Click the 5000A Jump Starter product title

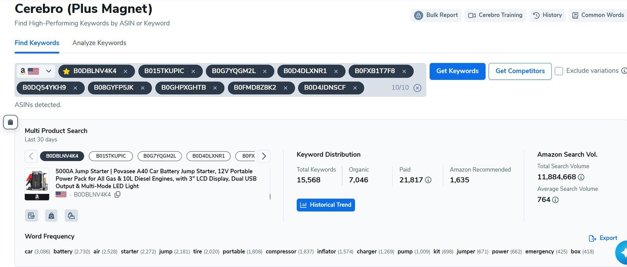[156, 179]
